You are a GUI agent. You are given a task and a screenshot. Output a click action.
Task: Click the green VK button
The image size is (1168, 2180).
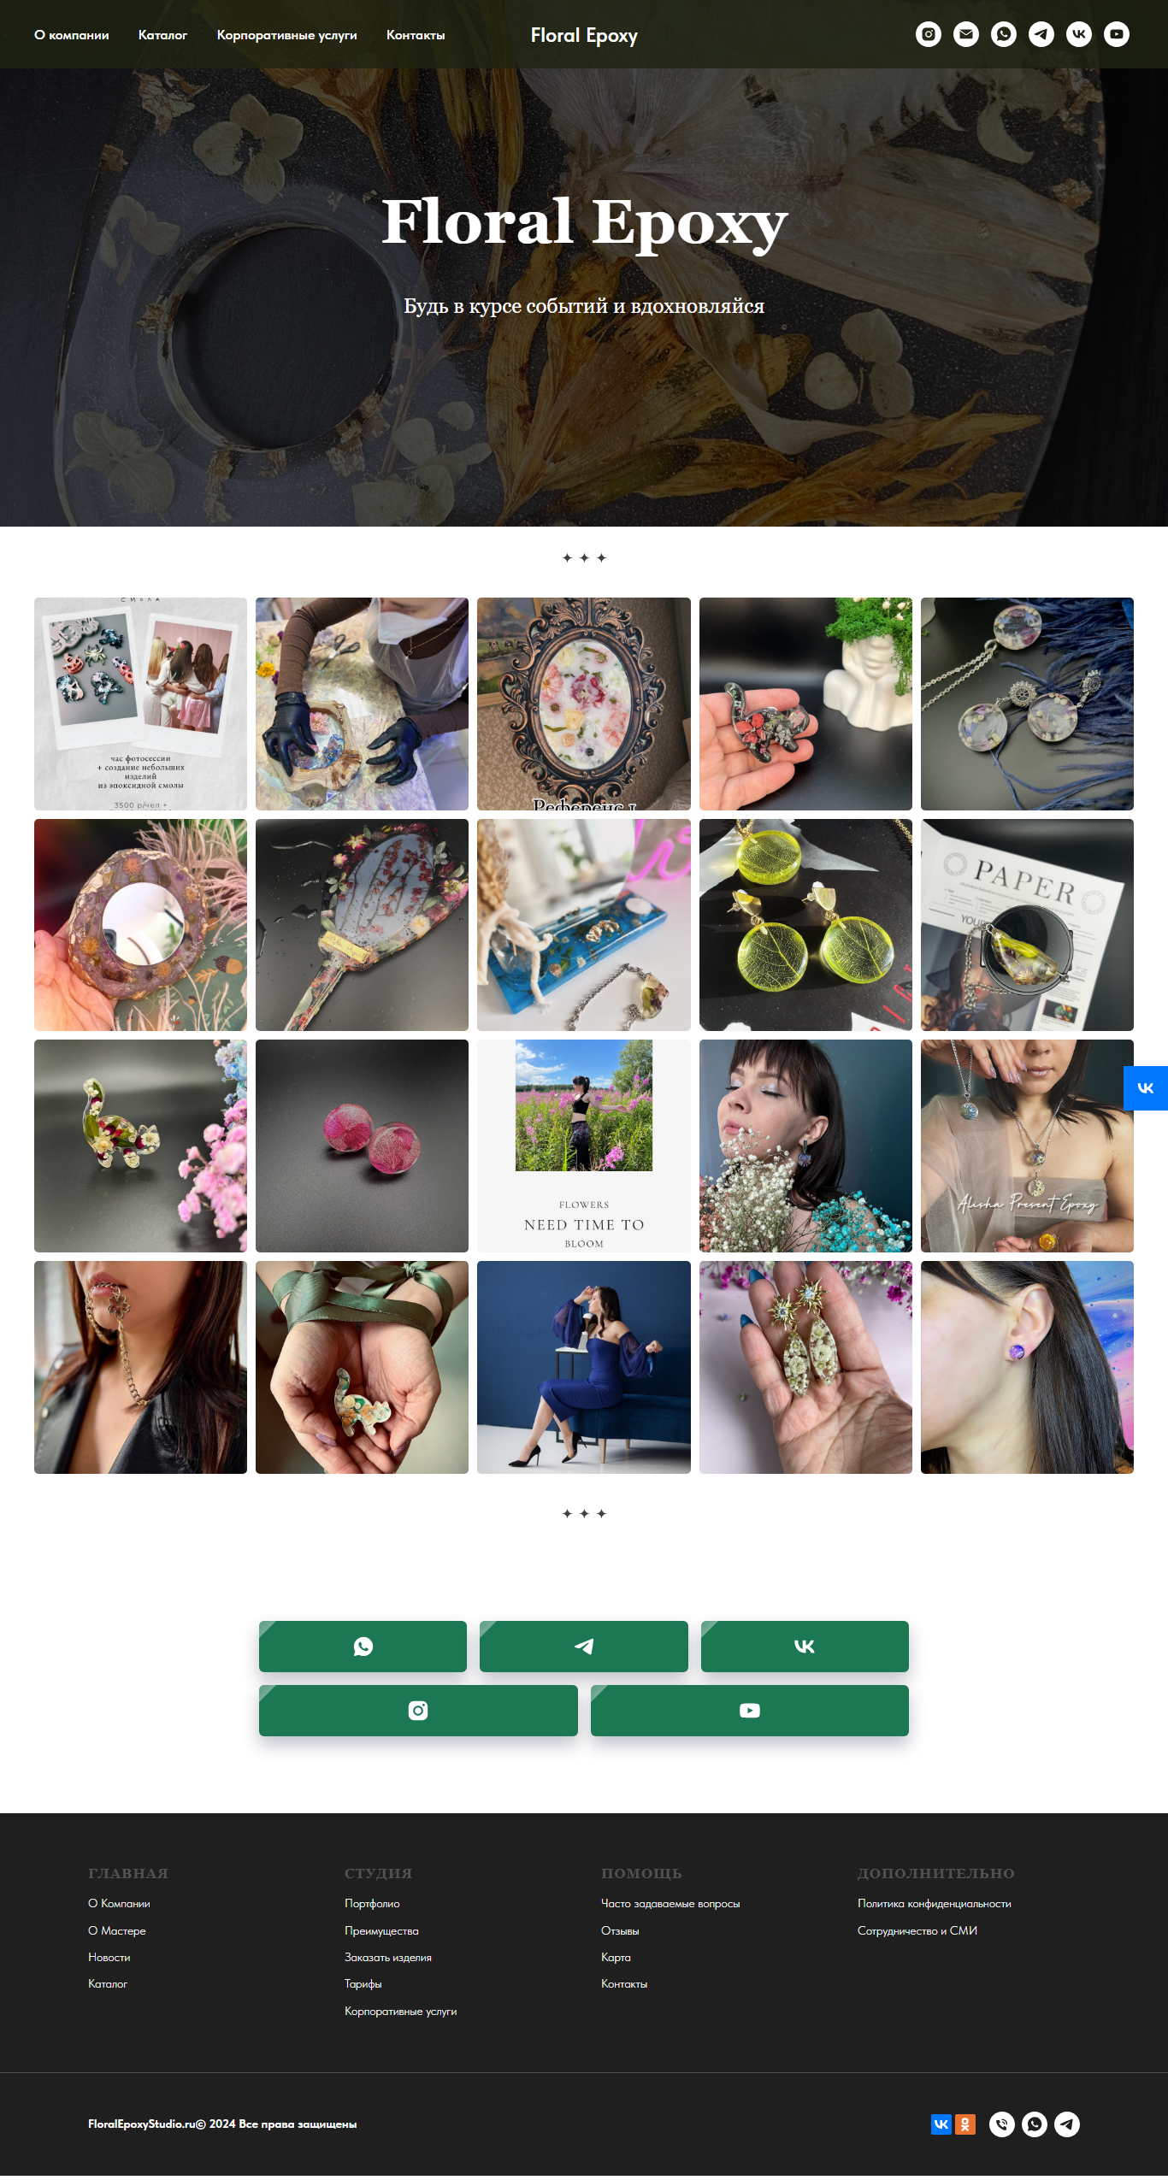pyautogui.click(x=805, y=1647)
